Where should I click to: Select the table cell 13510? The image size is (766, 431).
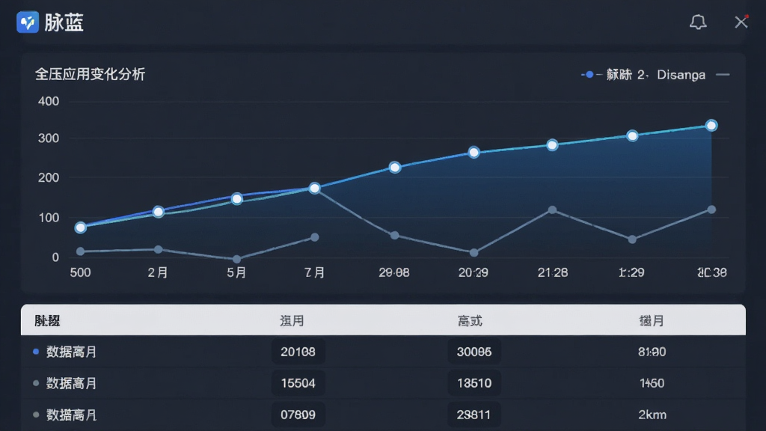pyautogui.click(x=474, y=383)
